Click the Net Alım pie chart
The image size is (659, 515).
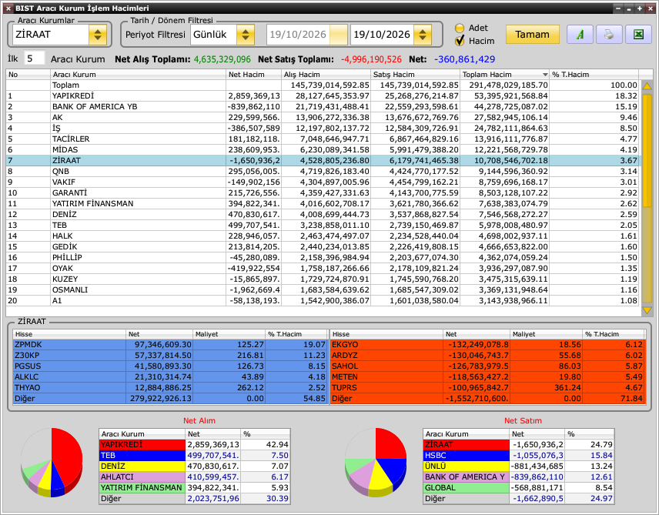52,463
